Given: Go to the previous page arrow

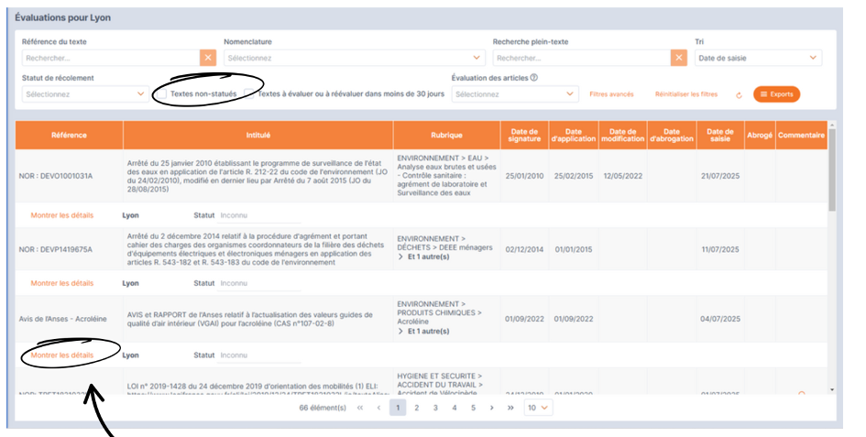Looking at the screenshot, I should [x=378, y=407].
